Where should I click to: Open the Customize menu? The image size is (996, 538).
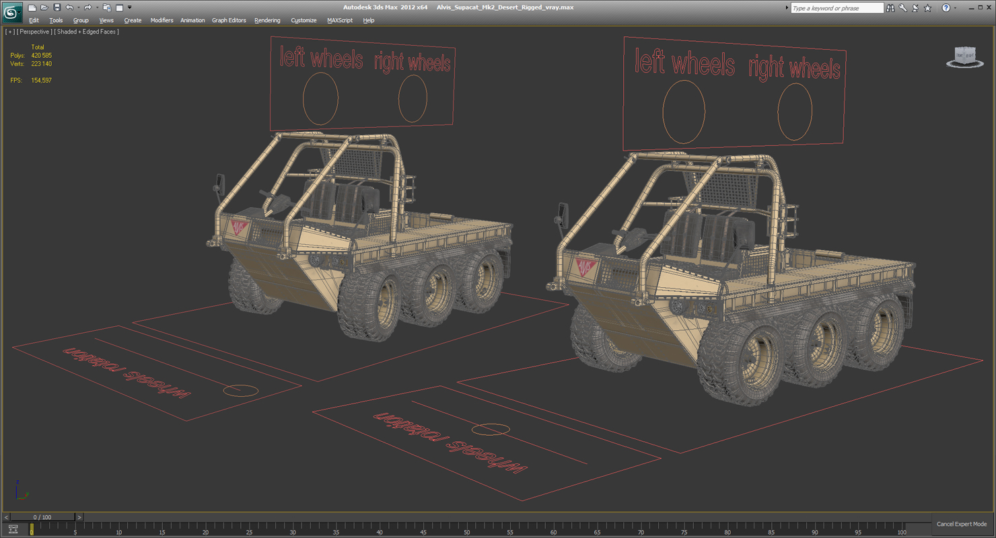[x=304, y=20]
